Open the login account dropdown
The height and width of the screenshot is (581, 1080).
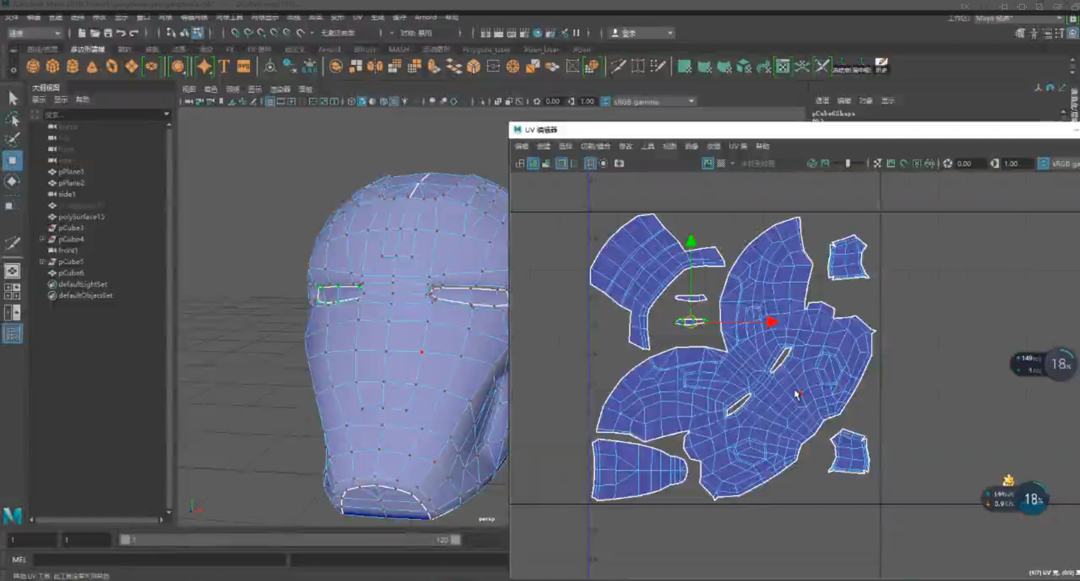click(643, 33)
